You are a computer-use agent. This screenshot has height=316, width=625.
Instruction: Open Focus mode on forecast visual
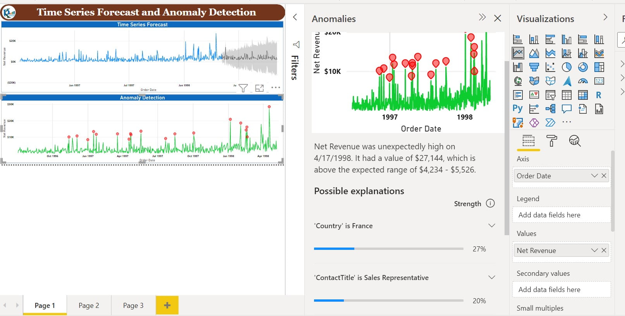coord(259,88)
